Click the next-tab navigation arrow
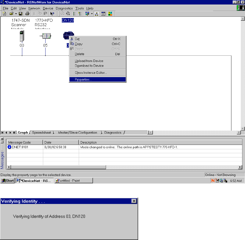 click(x=10, y=133)
